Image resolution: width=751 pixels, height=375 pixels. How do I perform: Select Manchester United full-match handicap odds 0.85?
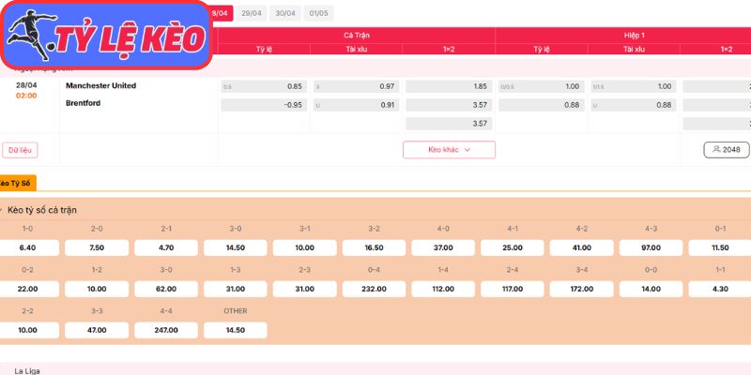pos(262,86)
